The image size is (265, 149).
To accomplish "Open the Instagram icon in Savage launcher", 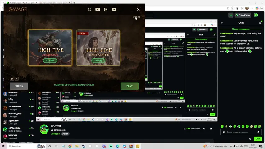I will 106,9.
